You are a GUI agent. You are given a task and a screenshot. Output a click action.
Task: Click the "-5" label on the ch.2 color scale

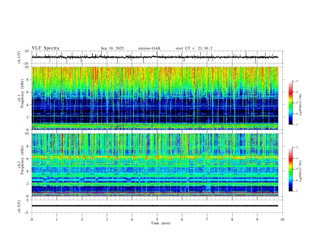pyautogui.click(x=296, y=169)
